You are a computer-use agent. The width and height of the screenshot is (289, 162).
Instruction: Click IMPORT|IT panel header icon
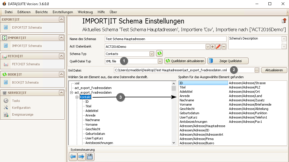coord(5,38)
